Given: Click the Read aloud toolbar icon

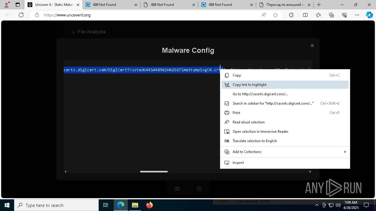Looking at the screenshot, I should click(x=264, y=15).
